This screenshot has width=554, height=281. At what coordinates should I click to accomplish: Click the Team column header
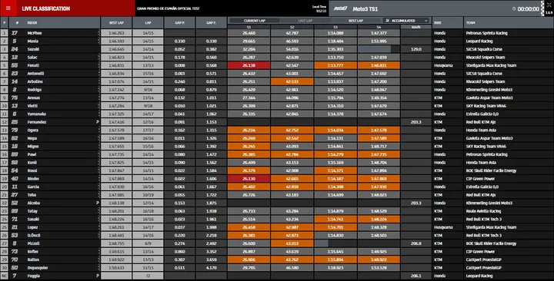(x=509, y=22)
